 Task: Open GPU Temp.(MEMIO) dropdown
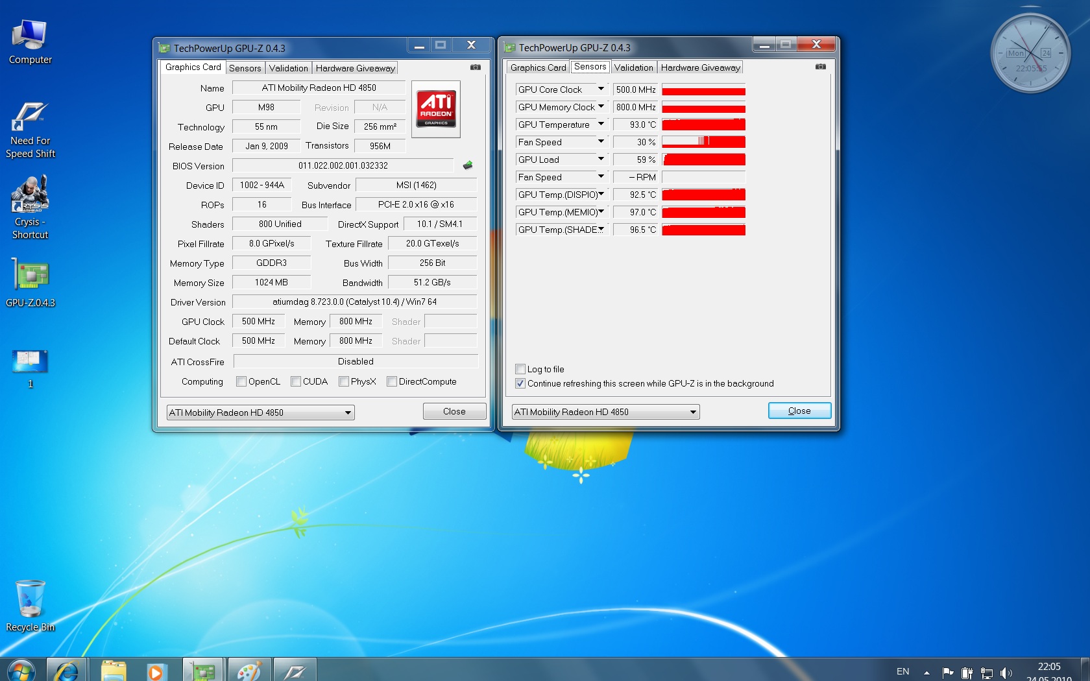(x=601, y=212)
